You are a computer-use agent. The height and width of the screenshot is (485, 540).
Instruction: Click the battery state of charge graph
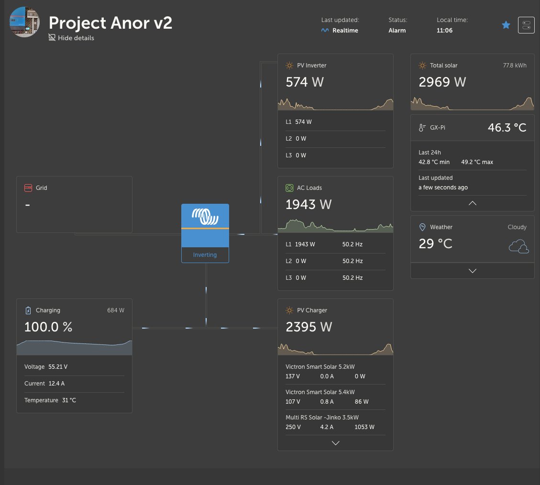pyautogui.click(x=75, y=348)
